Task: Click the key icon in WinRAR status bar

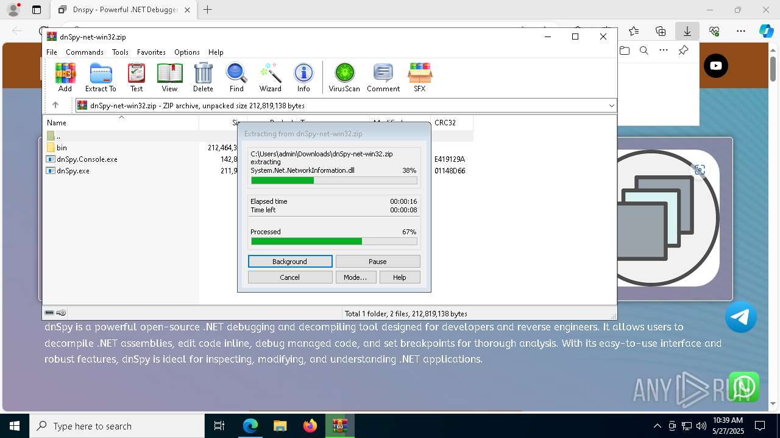Action: (61, 313)
